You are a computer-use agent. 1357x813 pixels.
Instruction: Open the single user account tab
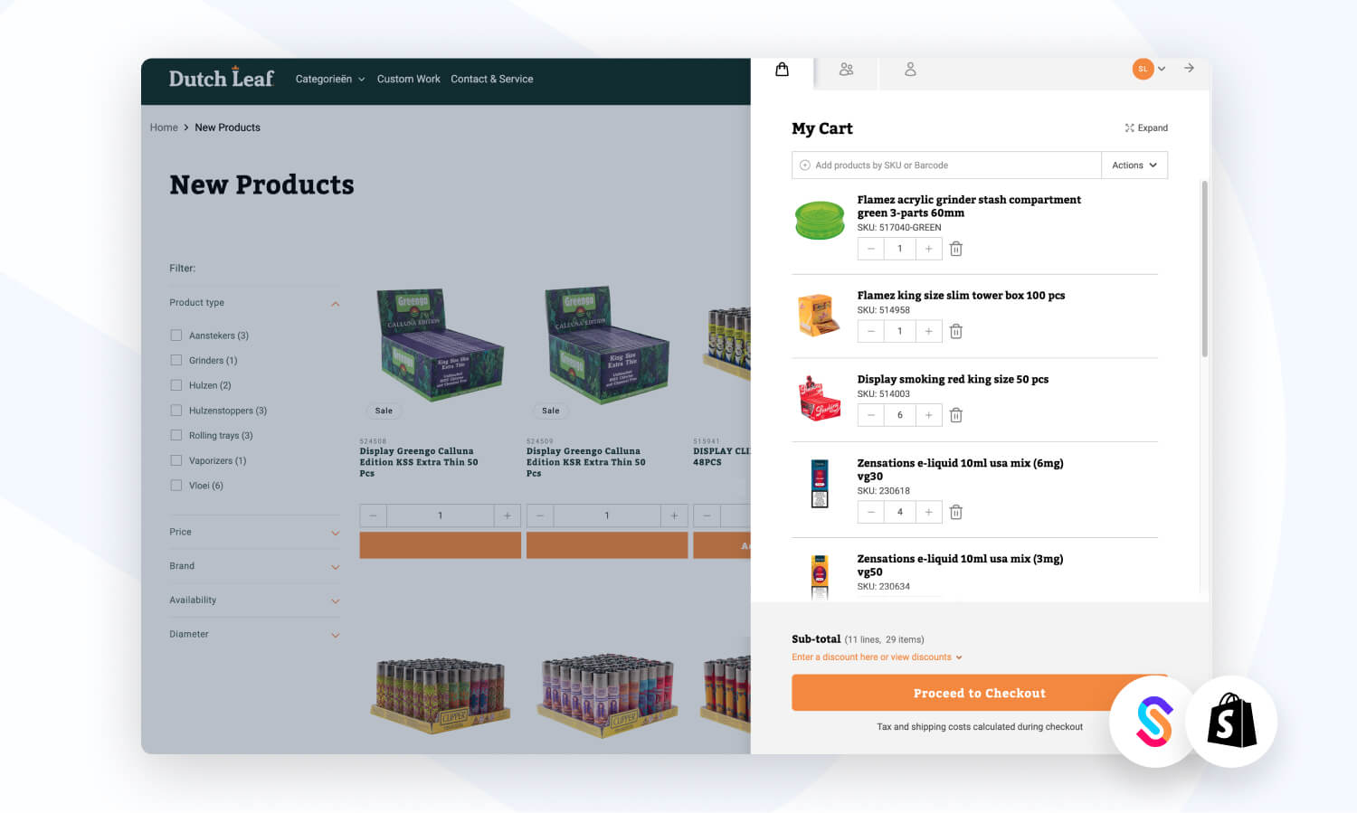click(x=910, y=70)
